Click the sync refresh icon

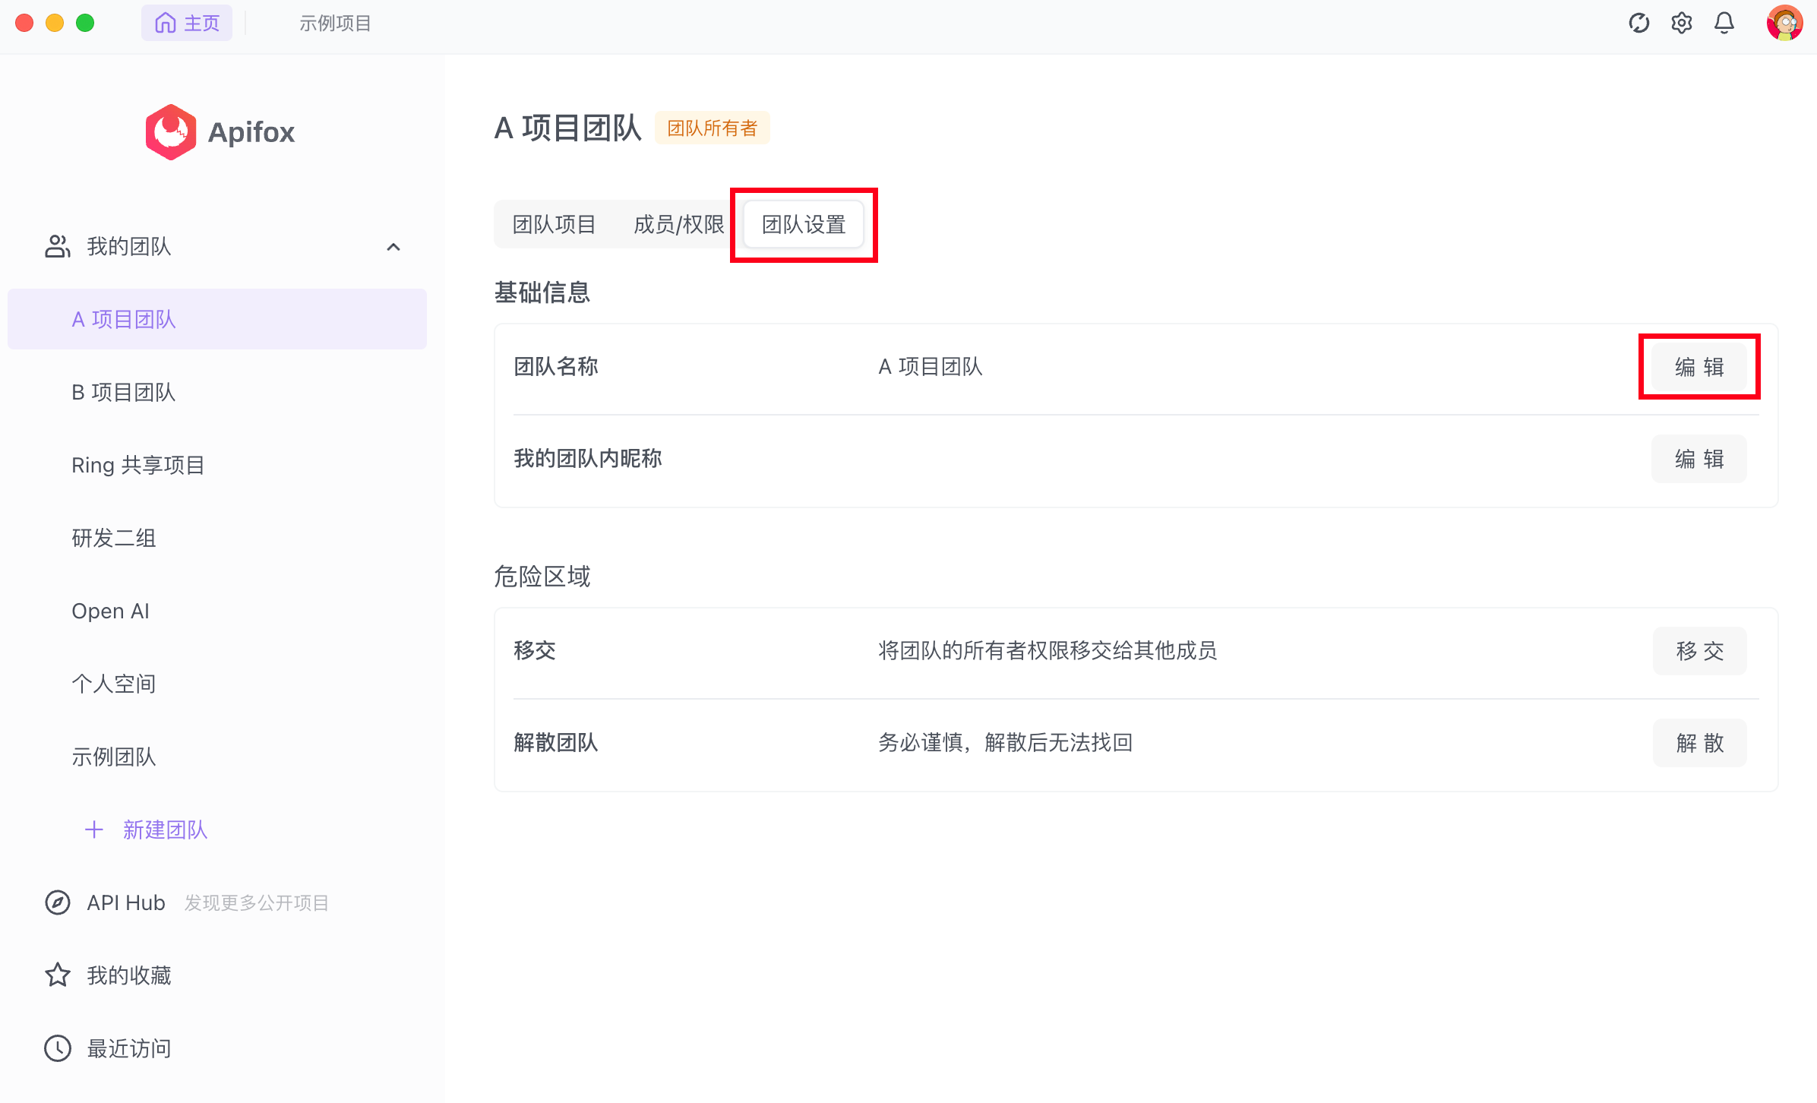(x=1638, y=24)
